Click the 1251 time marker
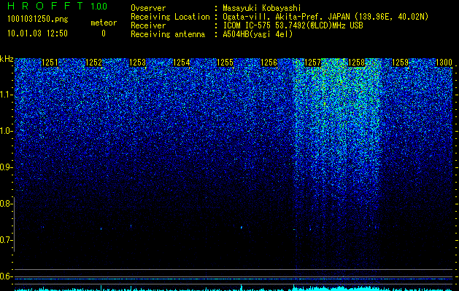The height and width of the screenshot is (291, 459). 50,63
